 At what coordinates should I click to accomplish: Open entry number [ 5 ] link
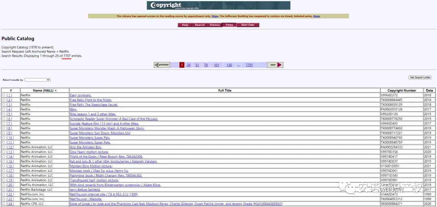click(9, 114)
